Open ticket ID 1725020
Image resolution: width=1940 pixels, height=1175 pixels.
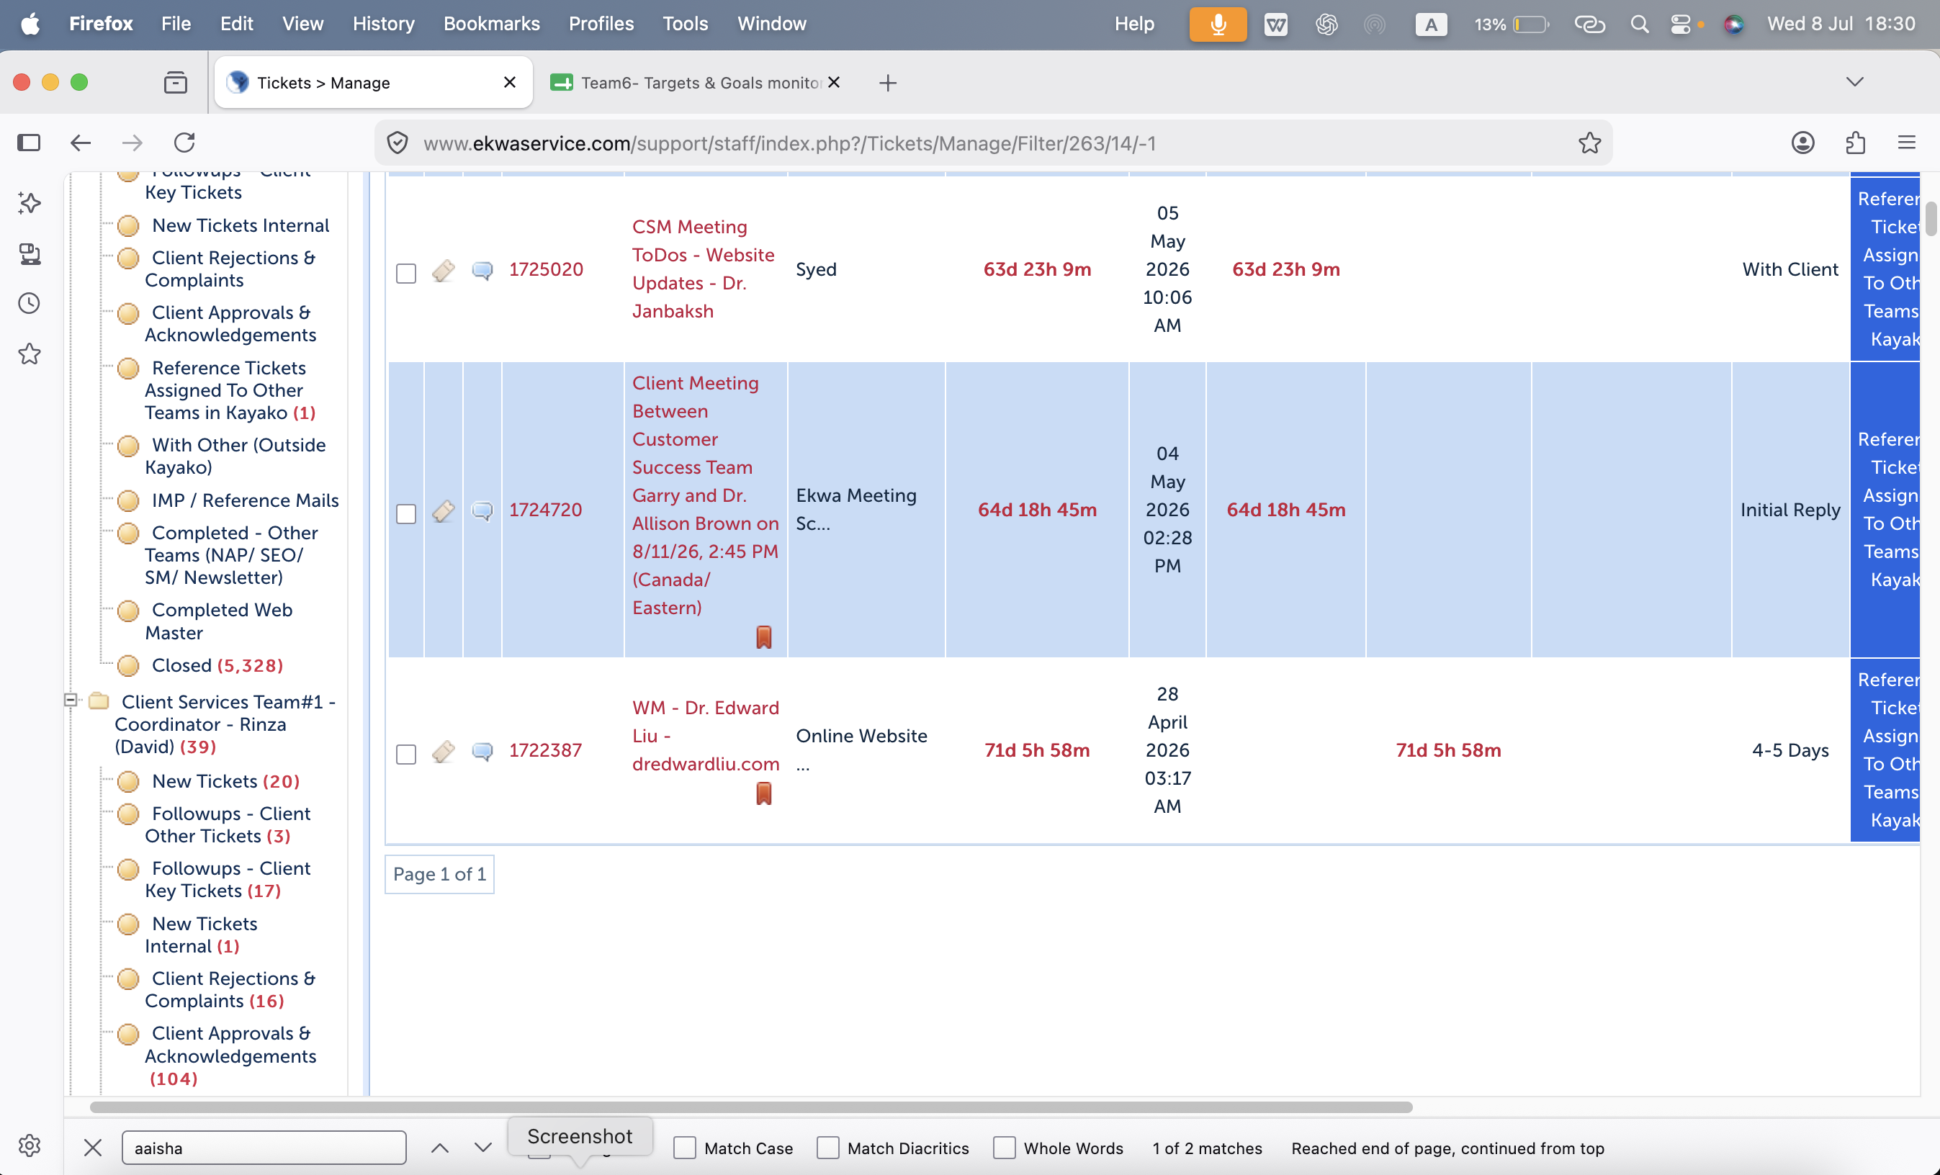[546, 269]
